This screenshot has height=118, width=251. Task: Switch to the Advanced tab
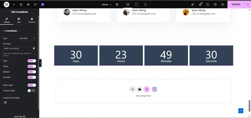click(32, 20)
